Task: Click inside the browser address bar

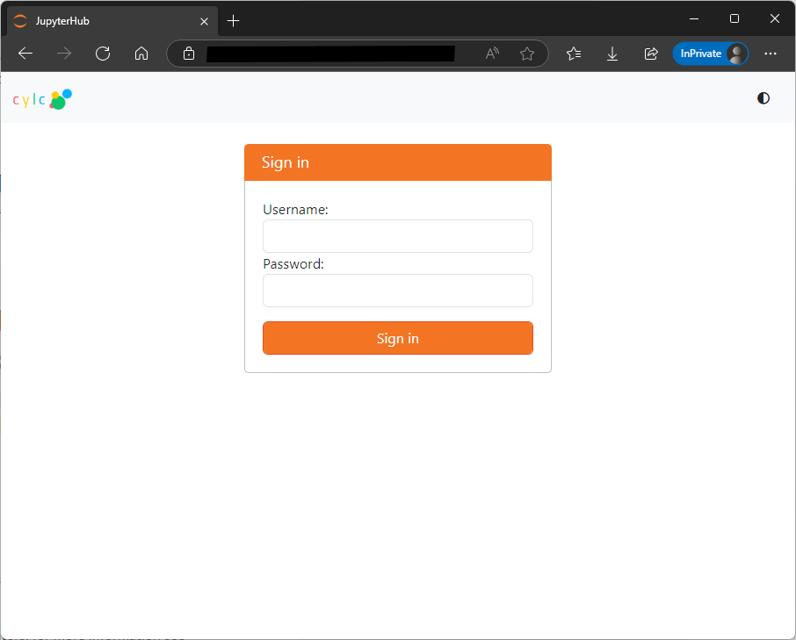Action: pos(334,54)
